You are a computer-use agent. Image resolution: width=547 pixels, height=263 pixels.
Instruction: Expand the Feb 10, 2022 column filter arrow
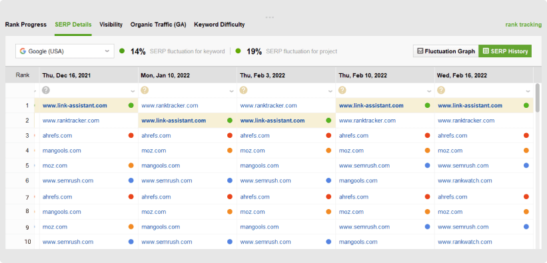(x=429, y=91)
